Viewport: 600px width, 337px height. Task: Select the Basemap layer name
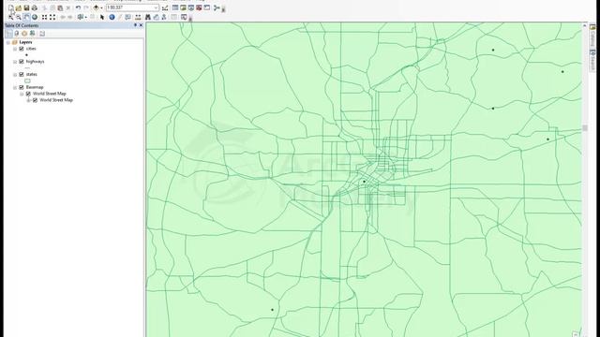click(x=35, y=87)
